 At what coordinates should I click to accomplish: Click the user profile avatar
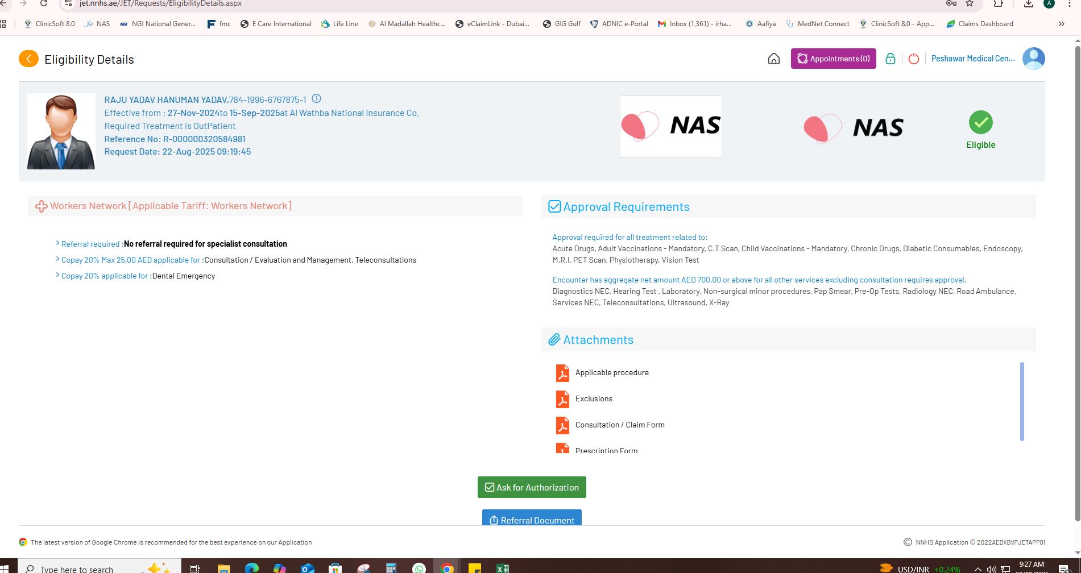click(x=1033, y=59)
